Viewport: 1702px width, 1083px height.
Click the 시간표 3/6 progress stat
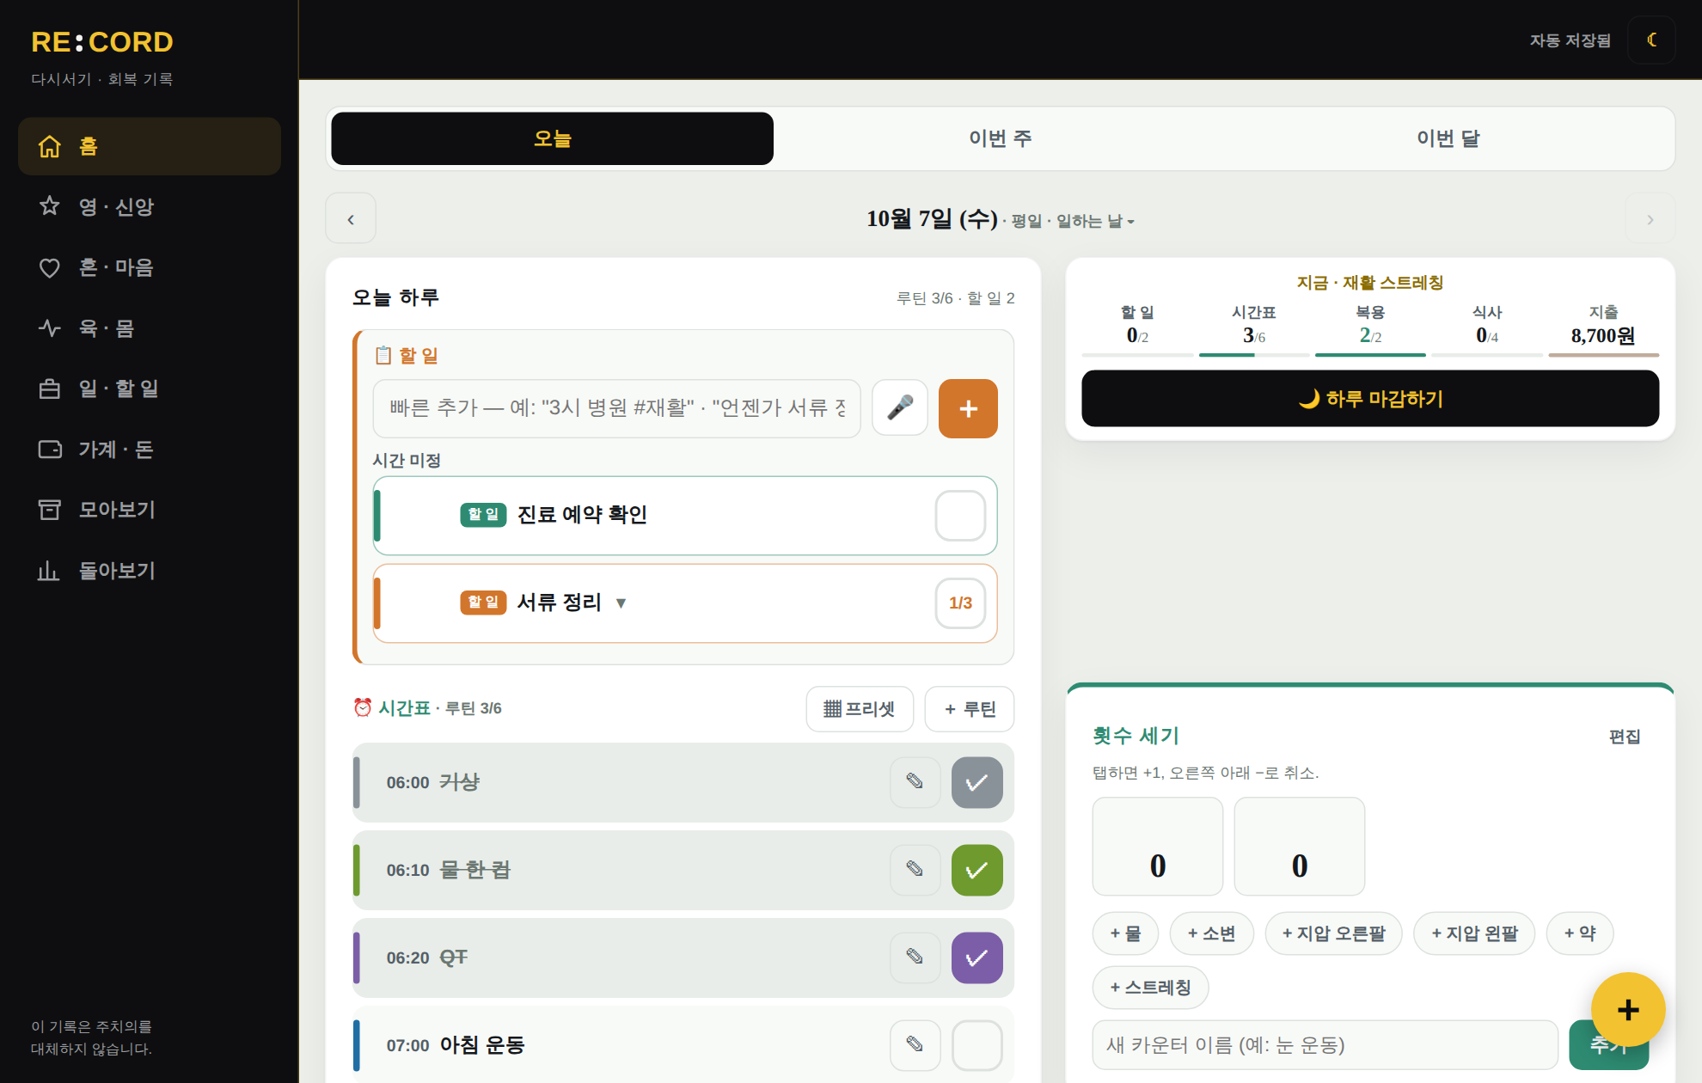[1254, 327]
